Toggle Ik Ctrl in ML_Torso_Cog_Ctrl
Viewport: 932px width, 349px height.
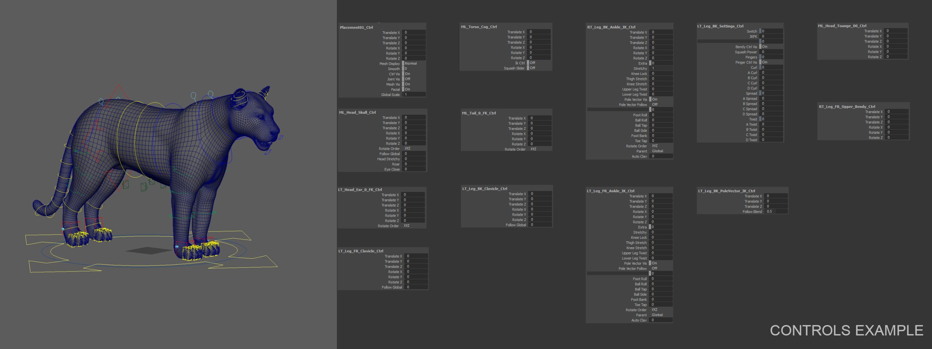click(539, 63)
